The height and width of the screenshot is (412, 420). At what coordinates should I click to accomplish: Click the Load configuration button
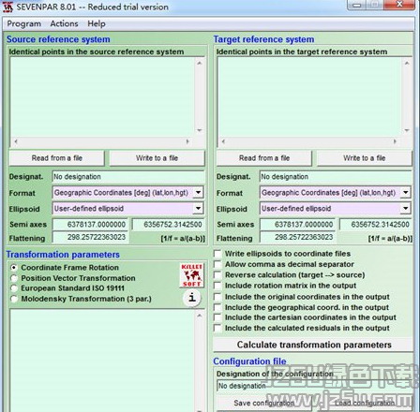click(365, 404)
